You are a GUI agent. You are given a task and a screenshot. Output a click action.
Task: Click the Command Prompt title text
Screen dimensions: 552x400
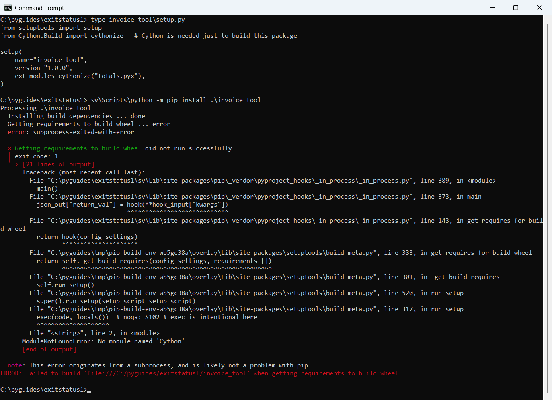(x=39, y=8)
